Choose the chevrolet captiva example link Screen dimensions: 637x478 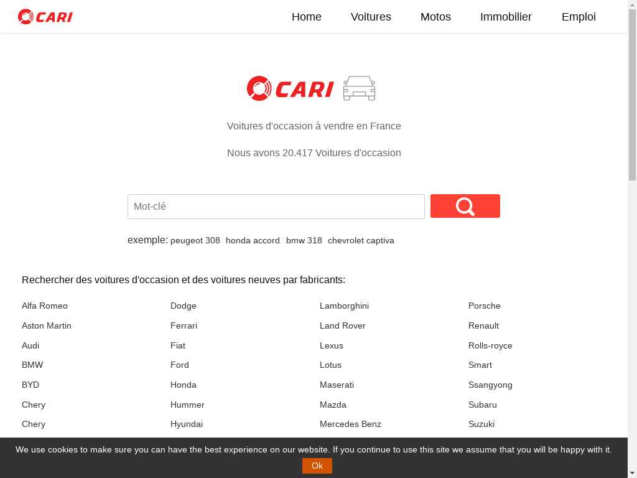coord(361,241)
